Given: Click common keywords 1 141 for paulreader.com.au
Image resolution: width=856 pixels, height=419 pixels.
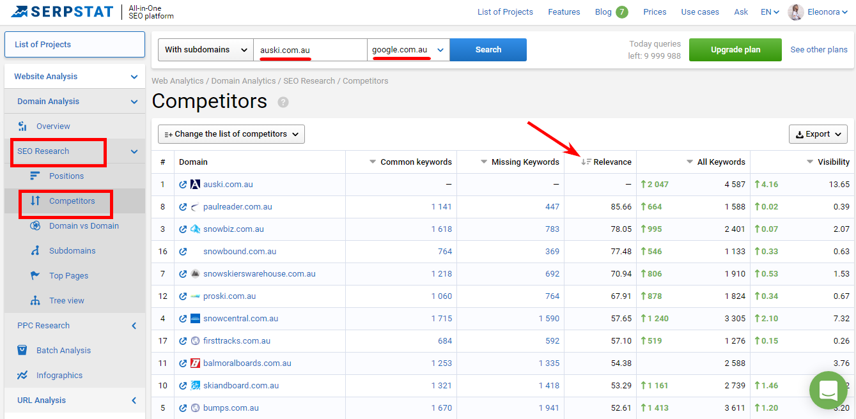Looking at the screenshot, I should point(442,207).
